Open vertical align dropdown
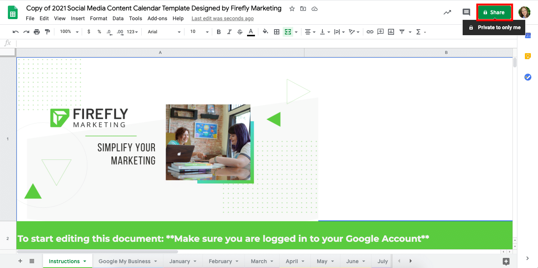The image size is (538, 268). point(325,32)
